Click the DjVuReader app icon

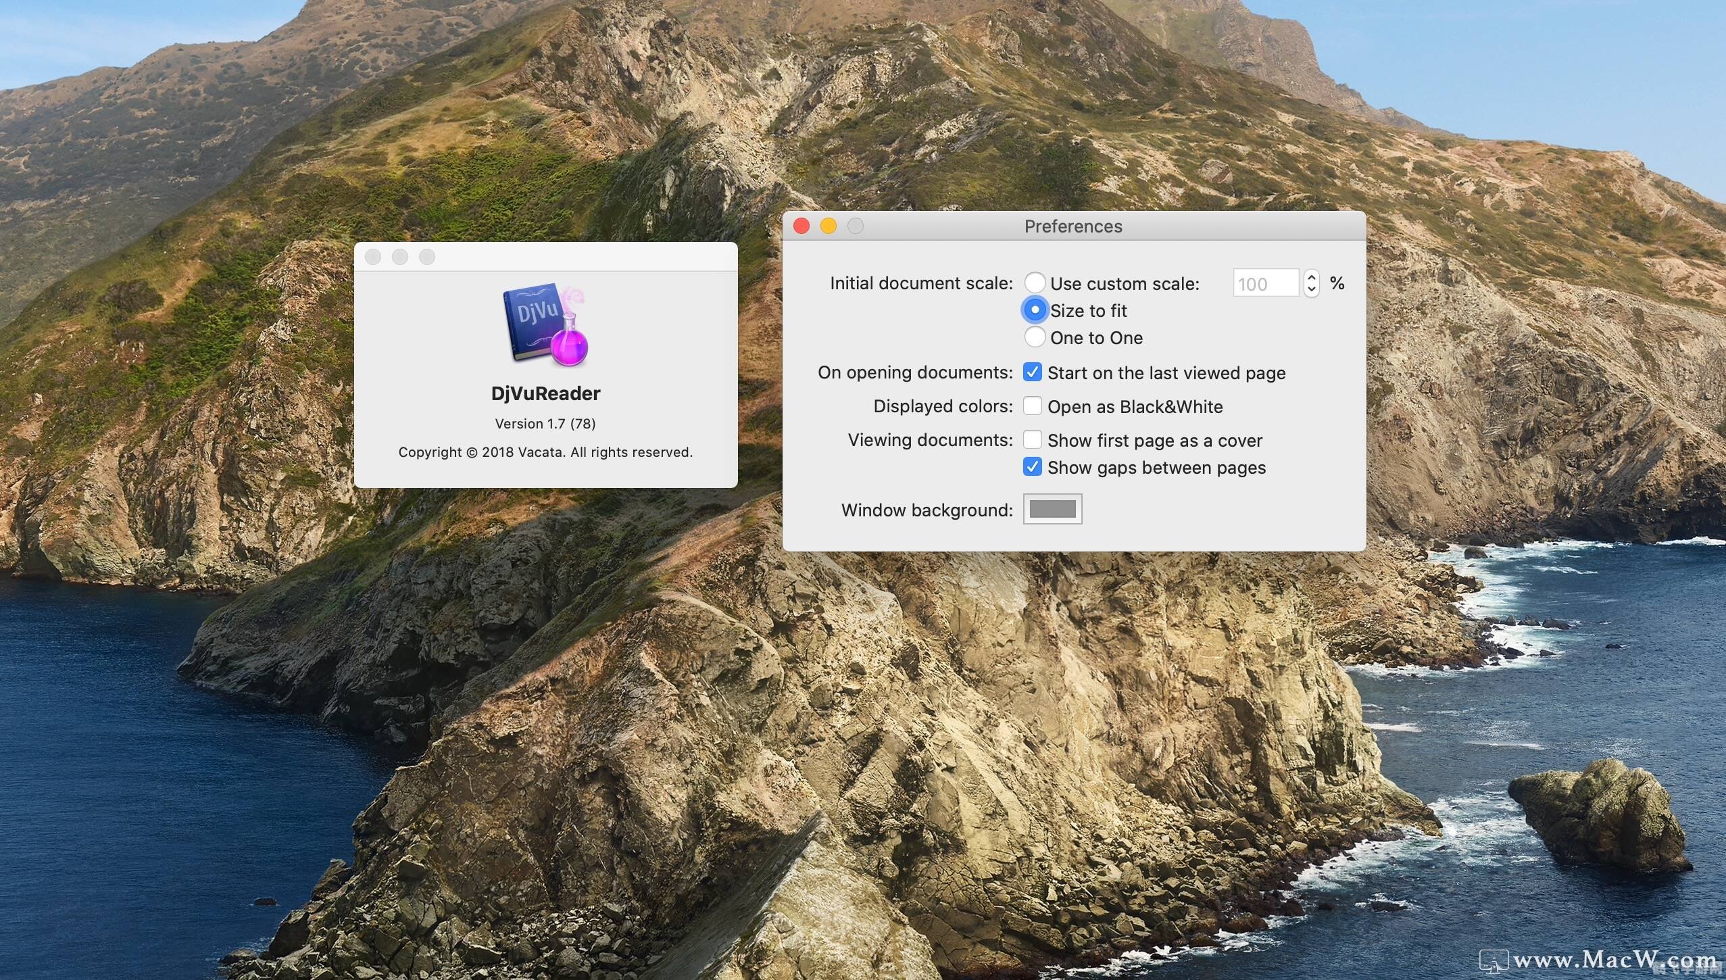tap(546, 324)
